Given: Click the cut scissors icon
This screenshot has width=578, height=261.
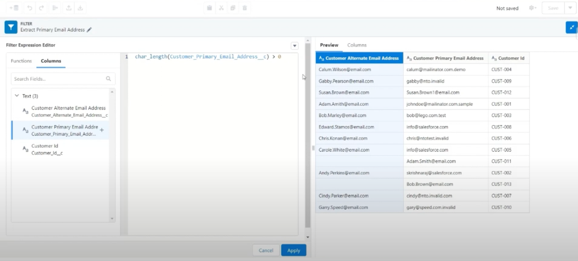Looking at the screenshot, I should point(221,8).
